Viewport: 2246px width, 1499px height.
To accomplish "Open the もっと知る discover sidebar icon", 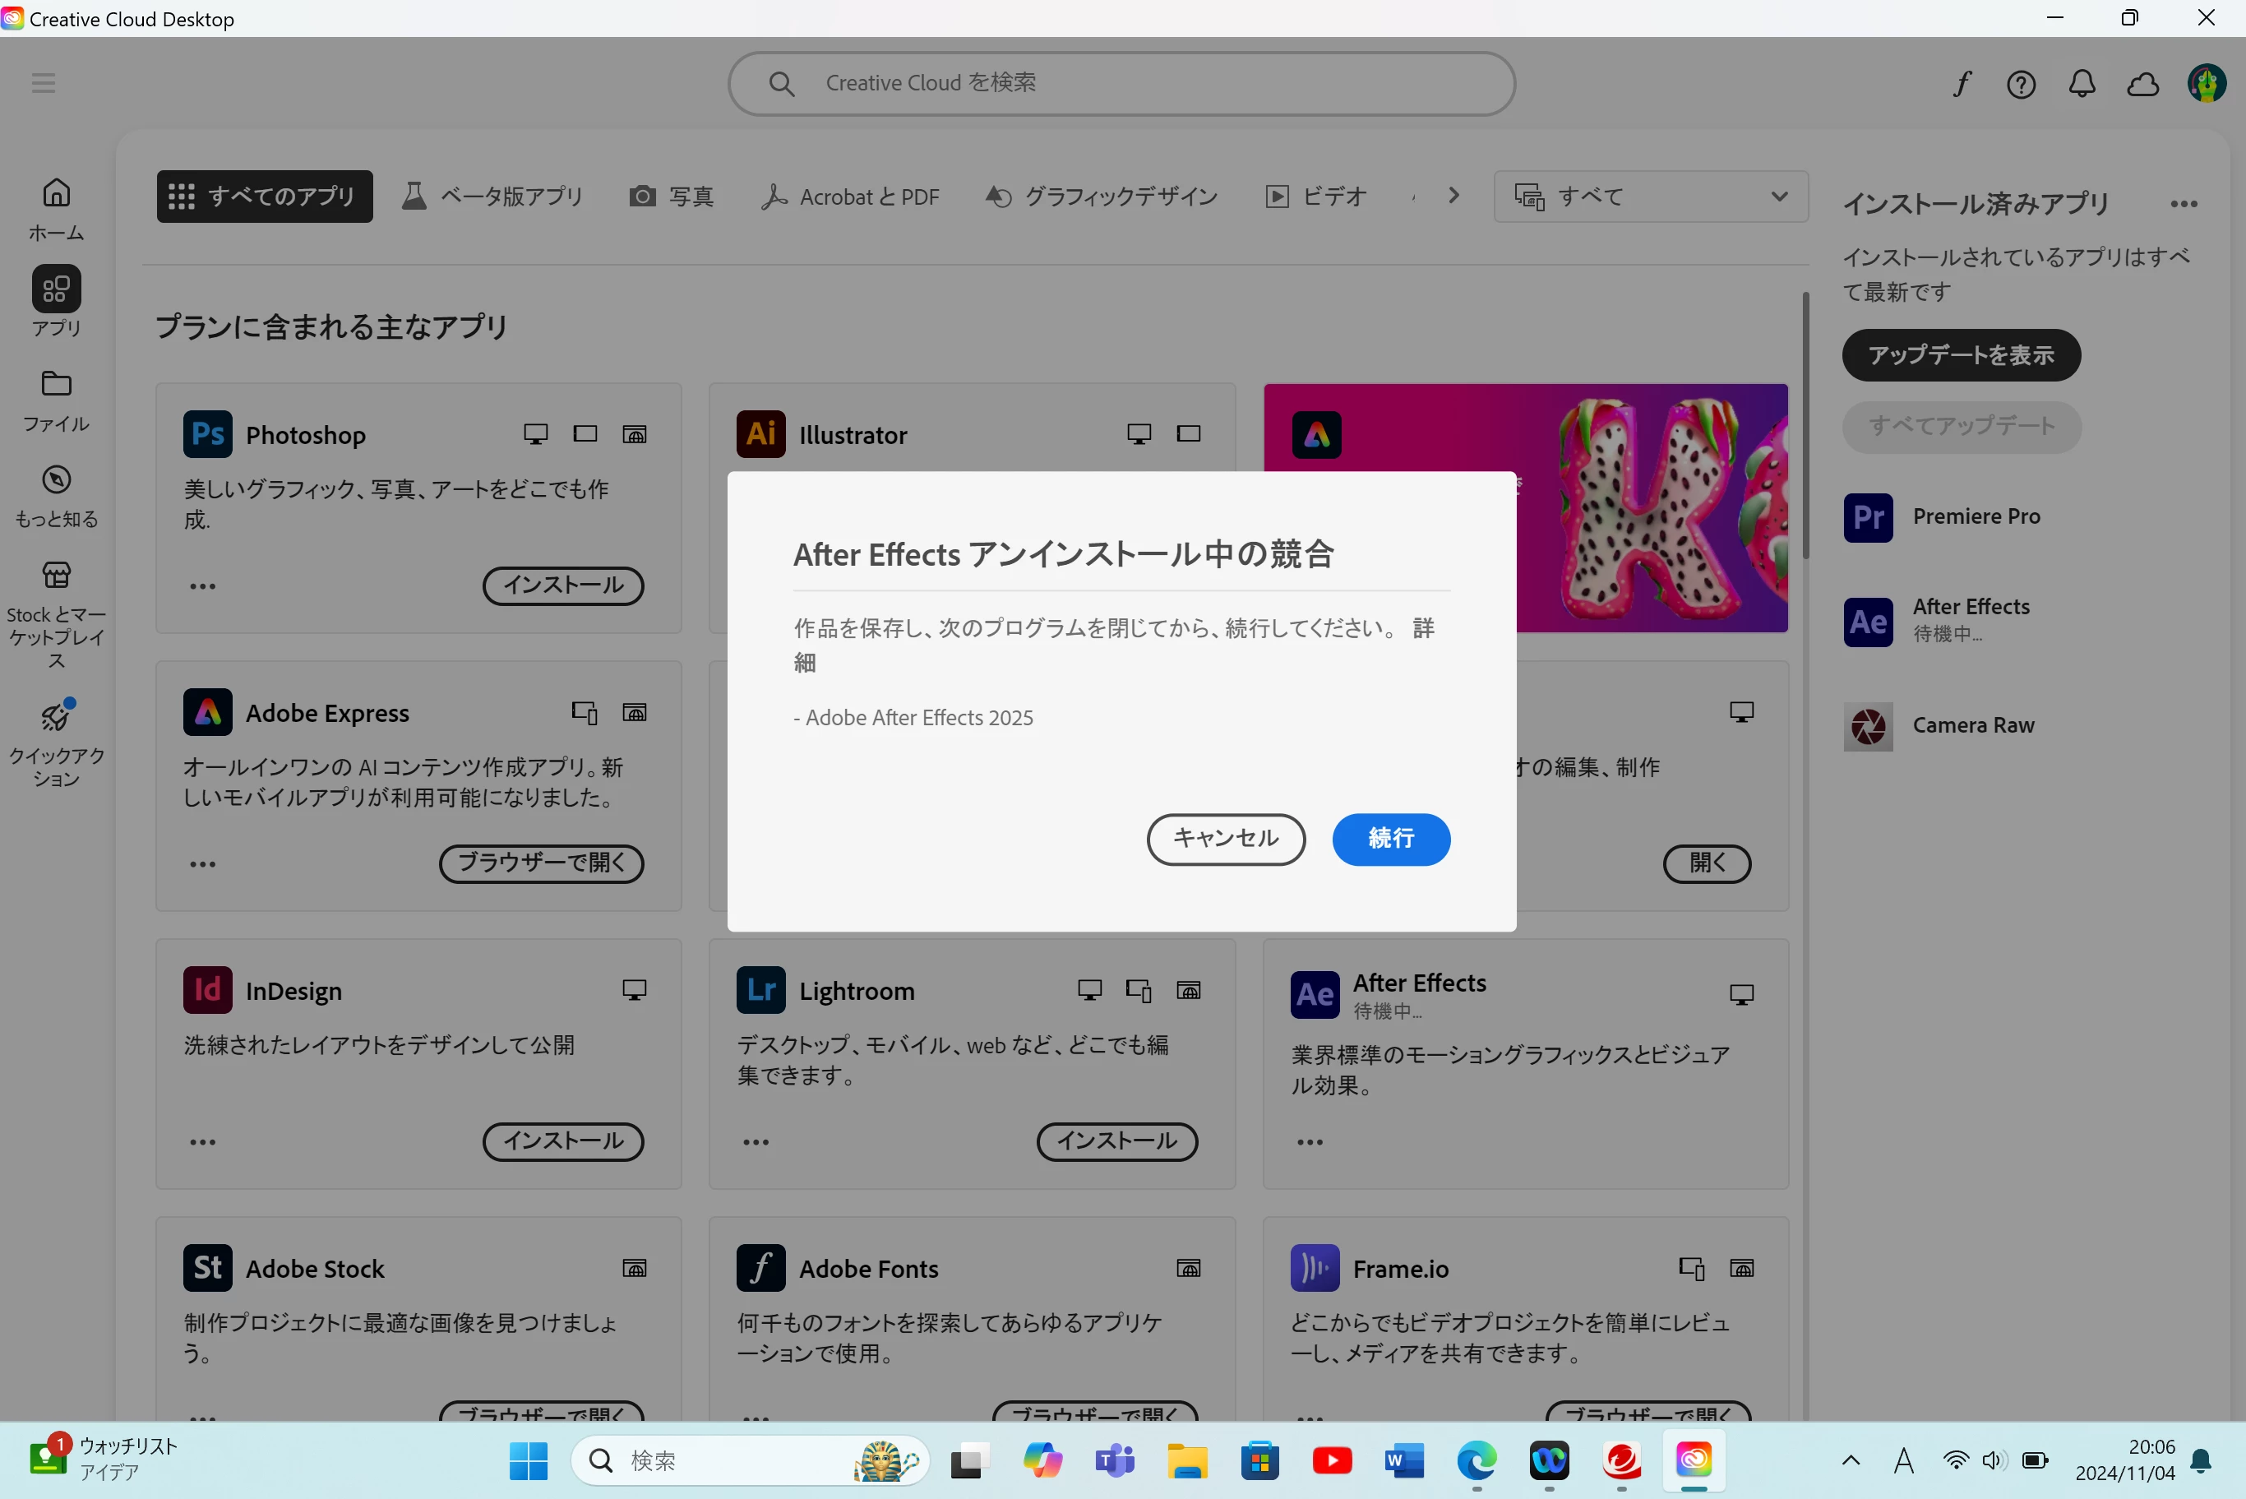I will pos(57,495).
